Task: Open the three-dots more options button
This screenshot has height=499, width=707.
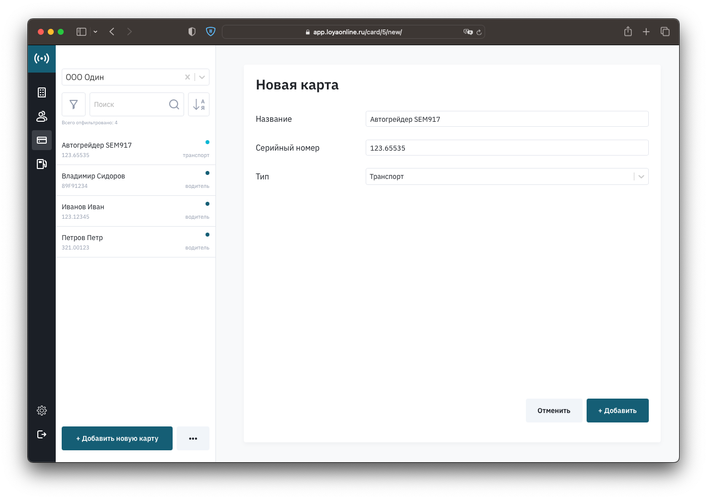Action: tap(193, 438)
